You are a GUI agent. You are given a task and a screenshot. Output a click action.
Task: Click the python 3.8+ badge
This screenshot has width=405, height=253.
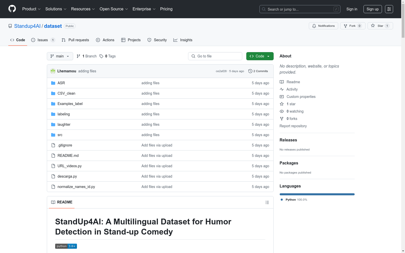click(x=66, y=246)
